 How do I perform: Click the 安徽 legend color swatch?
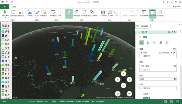[x=3, y=31]
